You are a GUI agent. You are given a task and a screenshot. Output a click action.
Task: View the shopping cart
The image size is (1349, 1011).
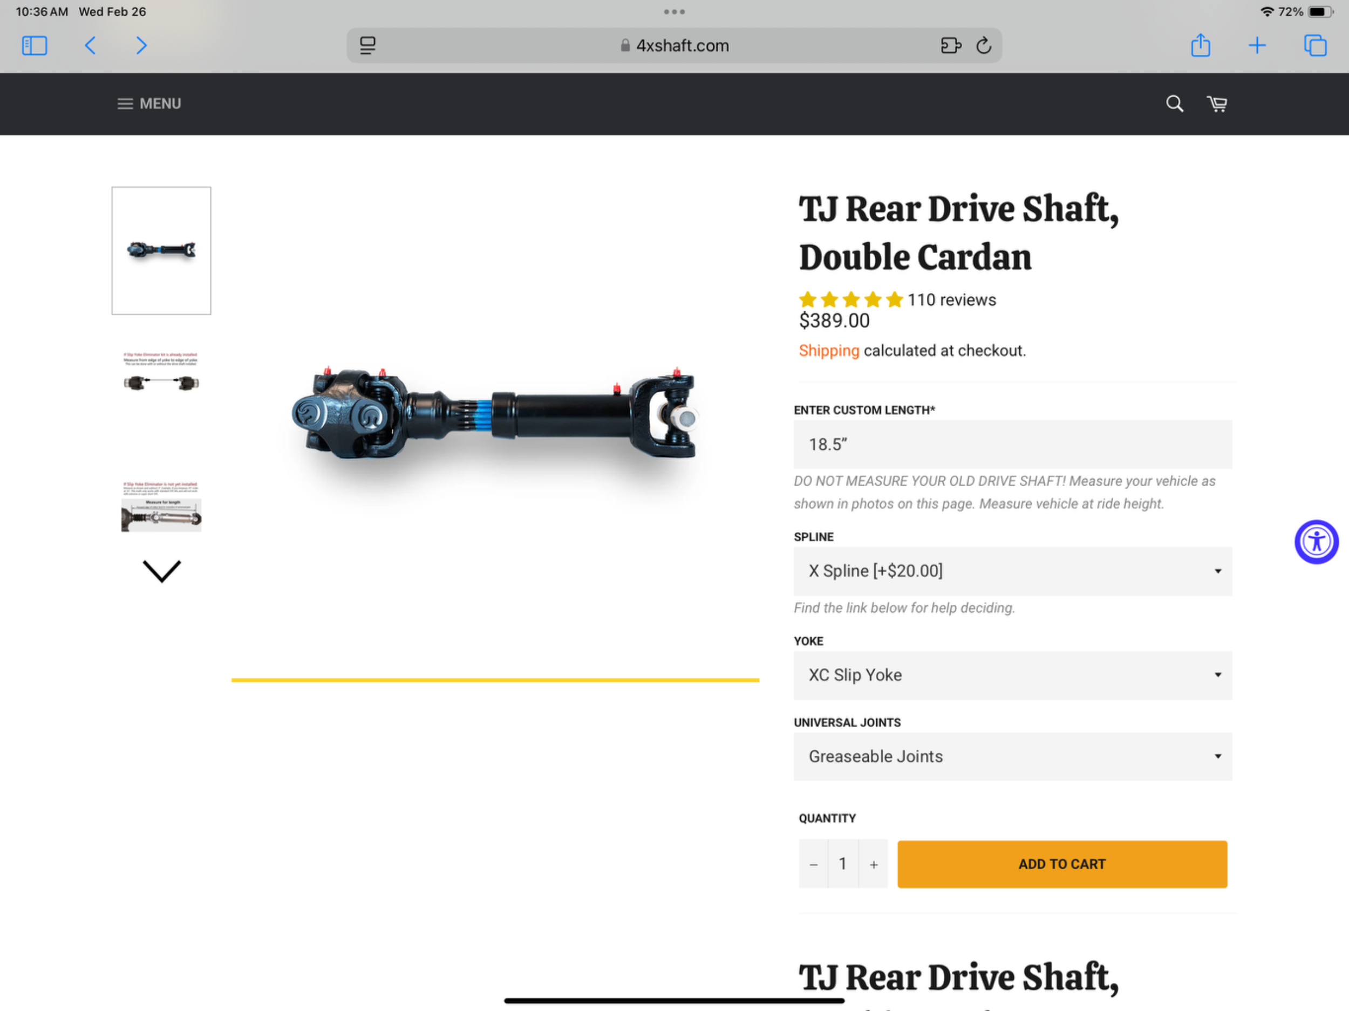[1217, 104]
